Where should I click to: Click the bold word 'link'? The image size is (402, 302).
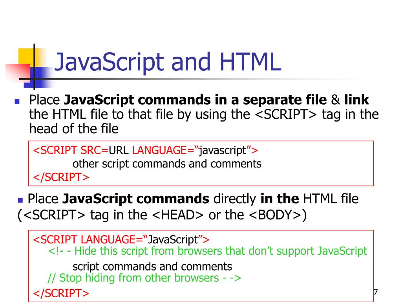point(356,99)
